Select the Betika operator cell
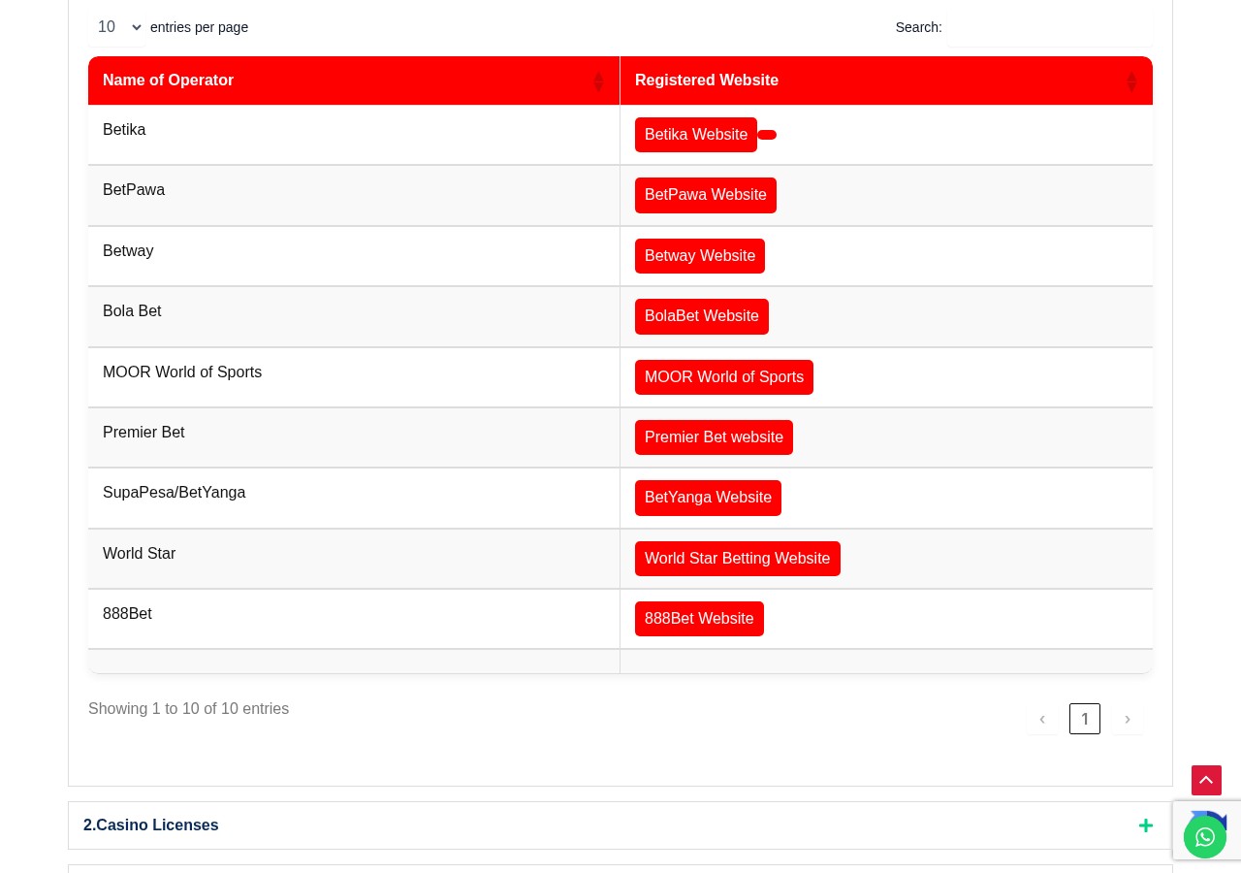1241x873 pixels. (x=354, y=135)
